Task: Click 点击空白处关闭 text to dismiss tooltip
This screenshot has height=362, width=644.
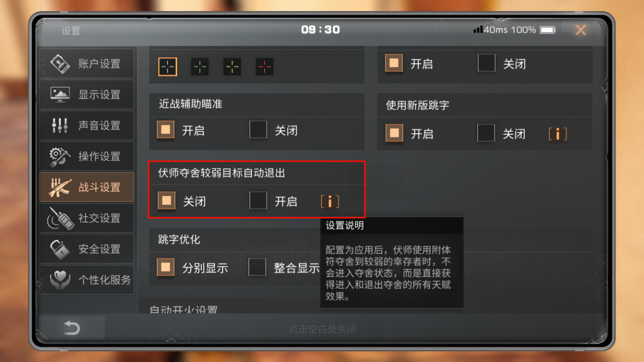Action: (x=323, y=329)
